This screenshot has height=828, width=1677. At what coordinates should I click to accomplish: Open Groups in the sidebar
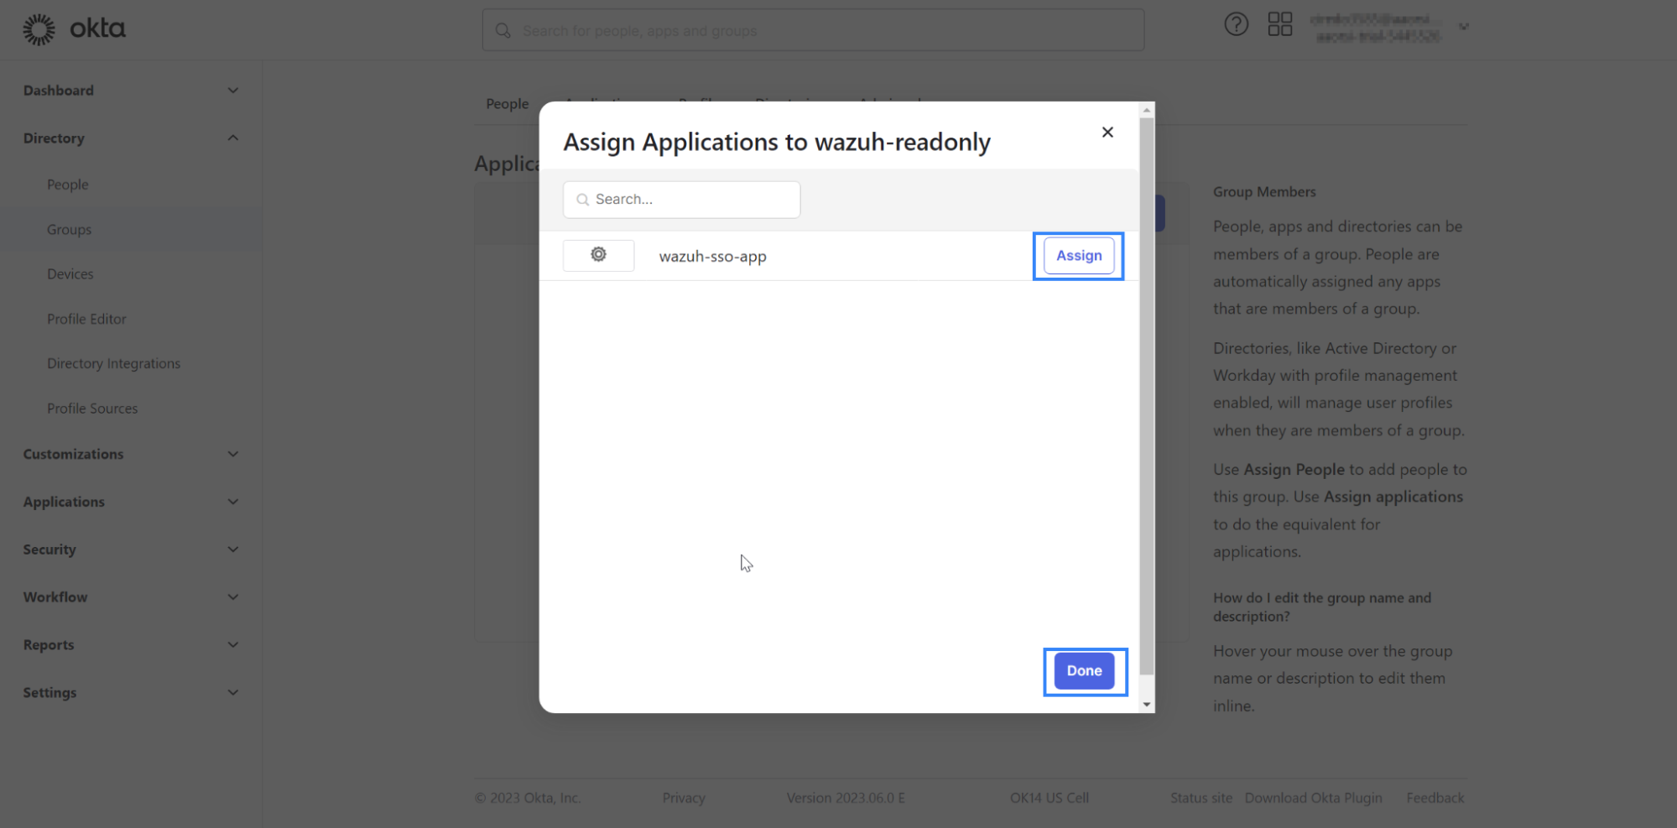pyautogui.click(x=69, y=229)
